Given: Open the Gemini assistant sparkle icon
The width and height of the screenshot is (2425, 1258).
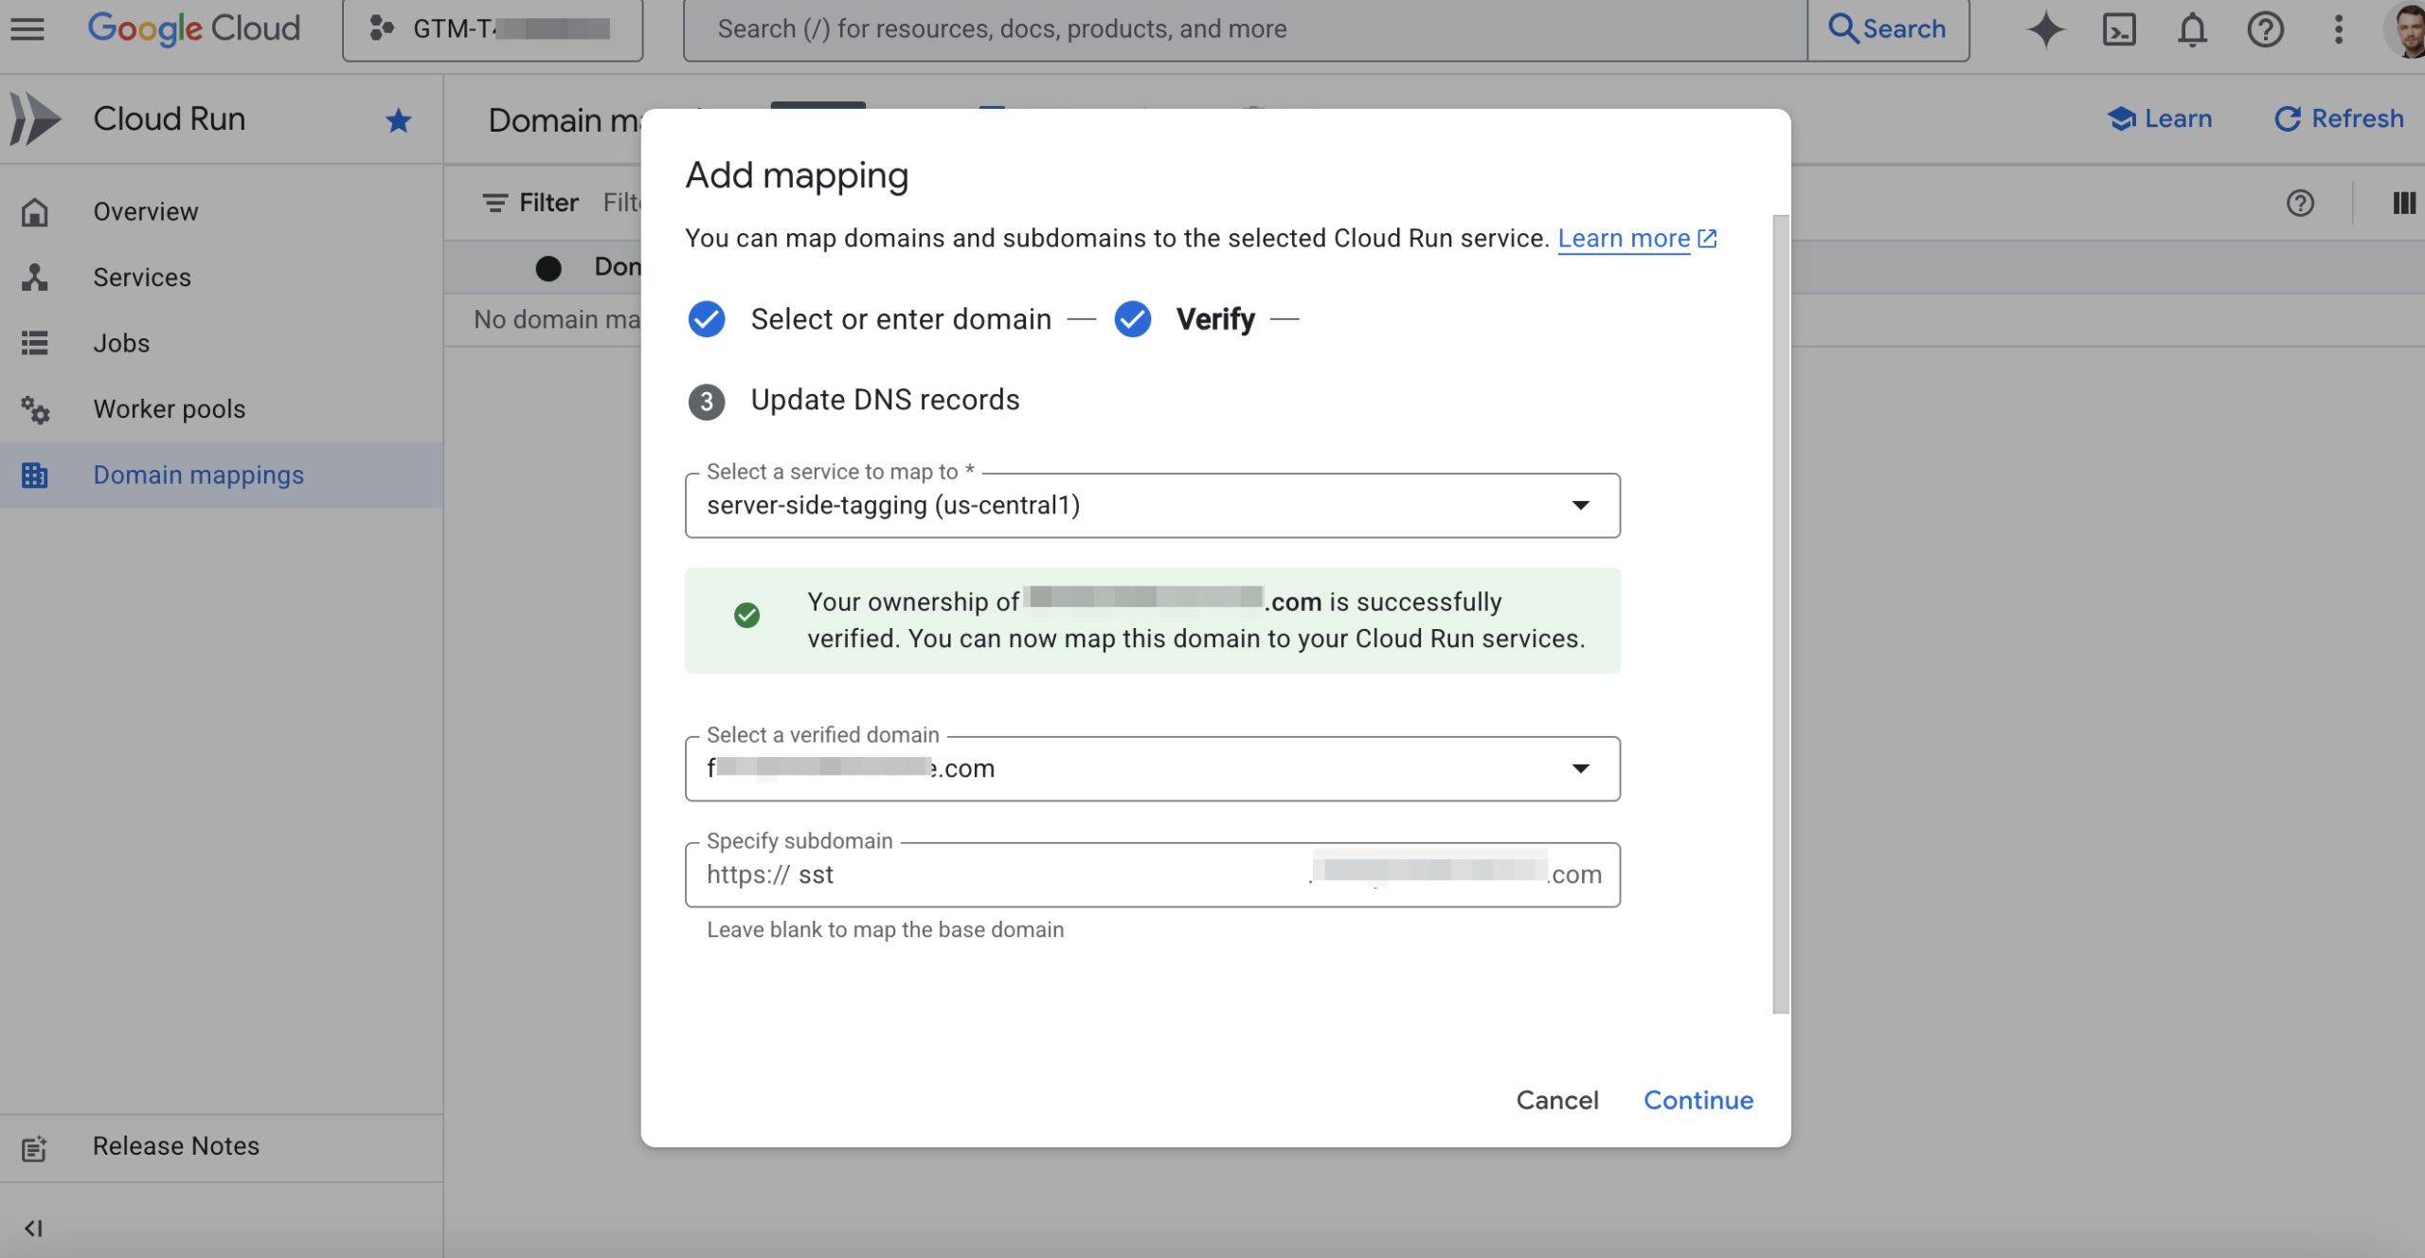Looking at the screenshot, I should [x=2046, y=28].
